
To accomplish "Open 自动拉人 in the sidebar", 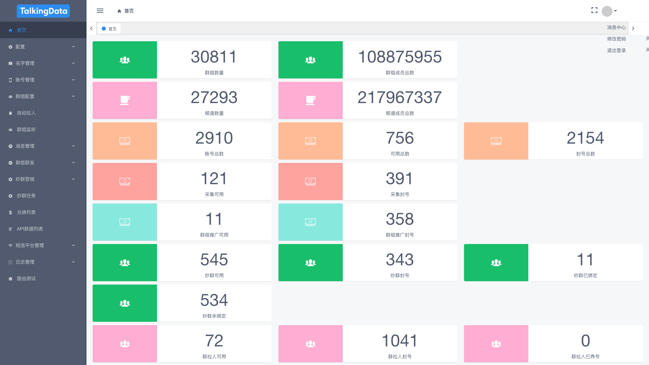I will [26, 113].
